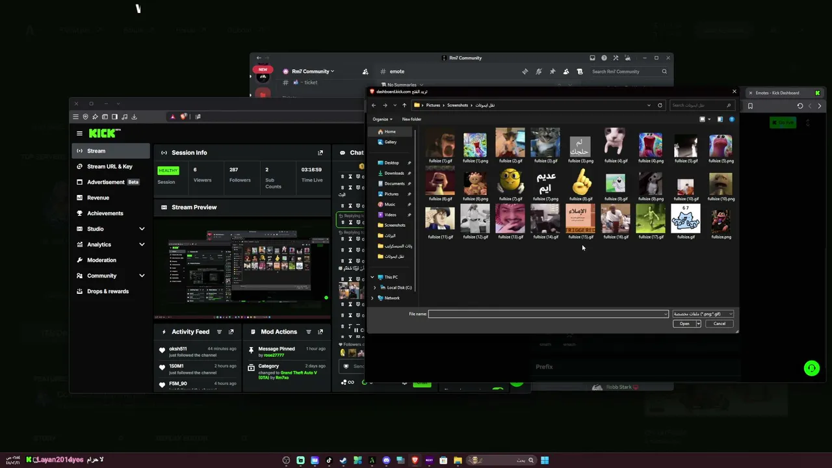Expand the Local Disk (C:) node
Viewport: 832px width, 468px height.
click(374, 288)
